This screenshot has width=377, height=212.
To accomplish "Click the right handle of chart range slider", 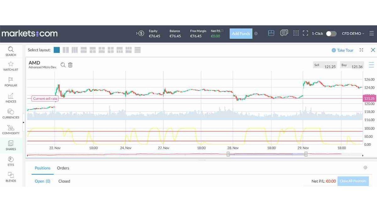I will pyautogui.click(x=306, y=154).
